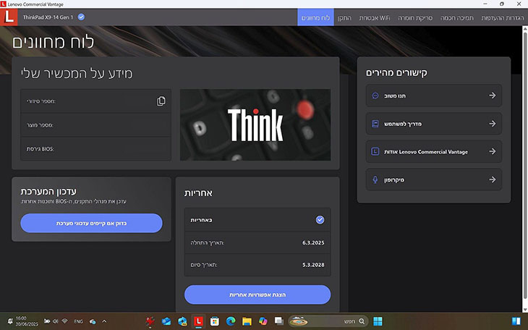Click the מספר מוצר row label
The width and height of the screenshot is (528, 330).
pyautogui.click(x=40, y=125)
